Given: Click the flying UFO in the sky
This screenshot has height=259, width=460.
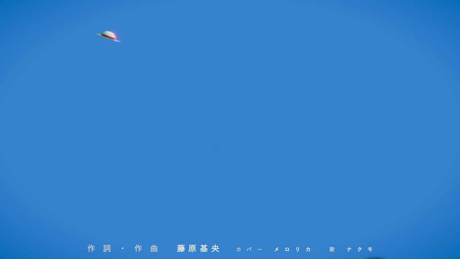Looking at the screenshot, I should coord(109,36).
